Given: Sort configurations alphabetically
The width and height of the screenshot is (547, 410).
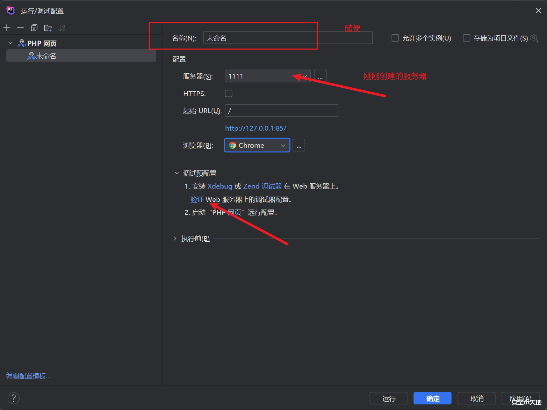Looking at the screenshot, I should click(x=62, y=28).
